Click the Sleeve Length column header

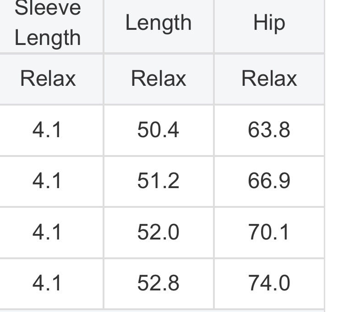[48, 23]
